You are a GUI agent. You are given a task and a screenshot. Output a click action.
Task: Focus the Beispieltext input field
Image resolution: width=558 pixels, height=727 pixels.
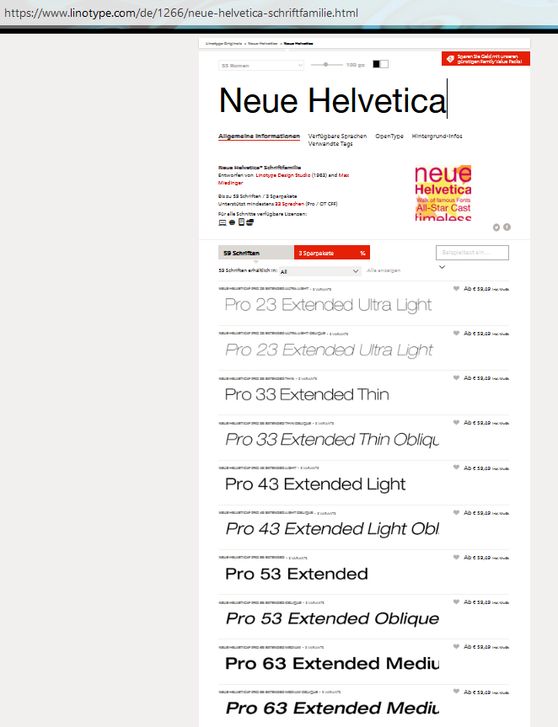(472, 253)
